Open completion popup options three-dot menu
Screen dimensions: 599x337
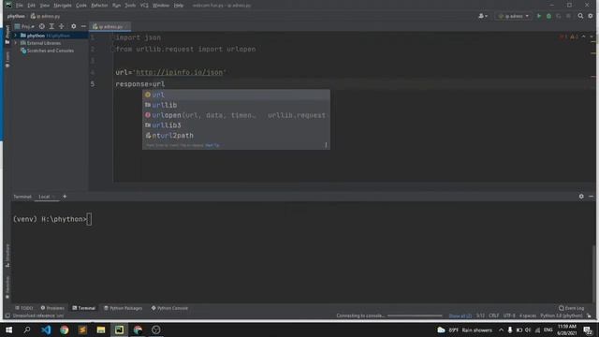click(x=326, y=145)
